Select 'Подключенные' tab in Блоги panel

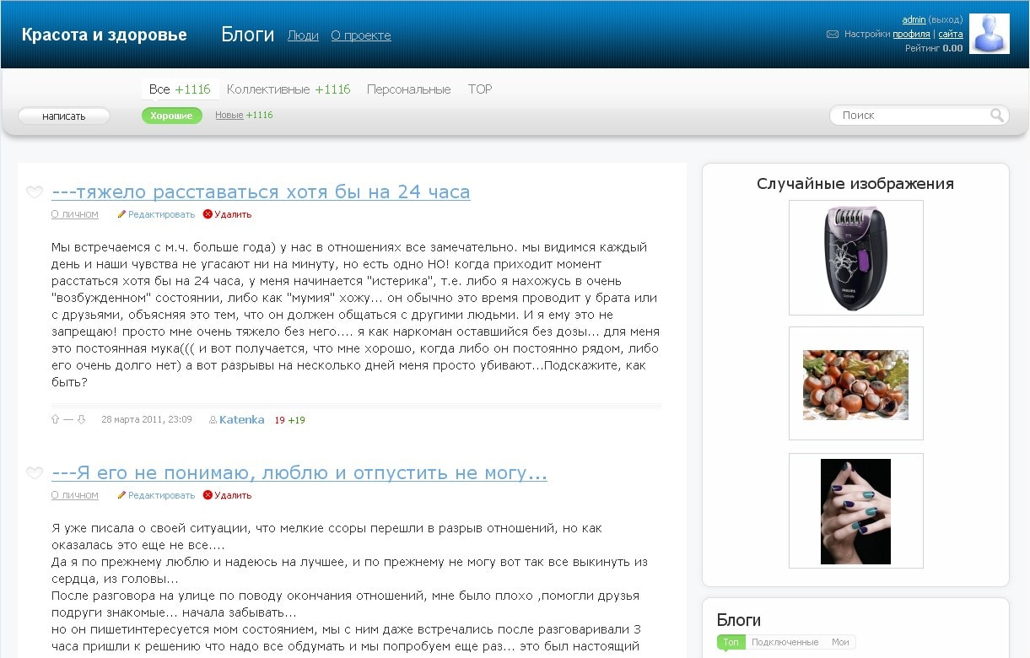(x=785, y=642)
